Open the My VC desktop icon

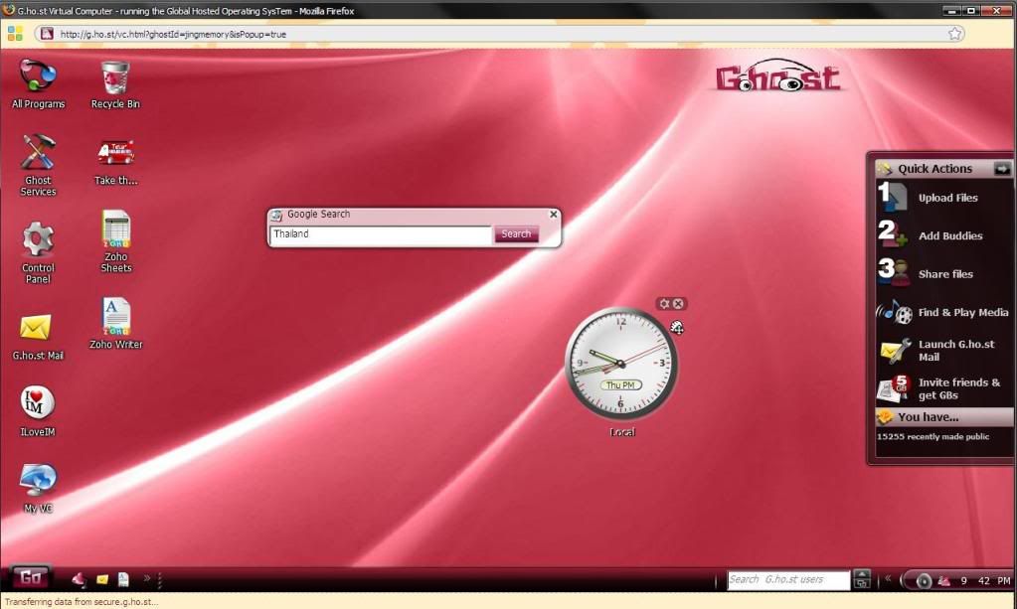[38, 487]
